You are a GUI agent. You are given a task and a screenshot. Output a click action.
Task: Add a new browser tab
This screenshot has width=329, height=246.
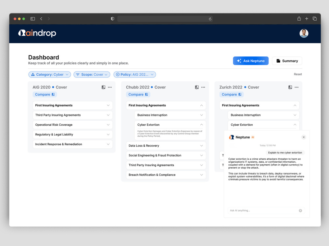pyautogui.click(x=307, y=19)
